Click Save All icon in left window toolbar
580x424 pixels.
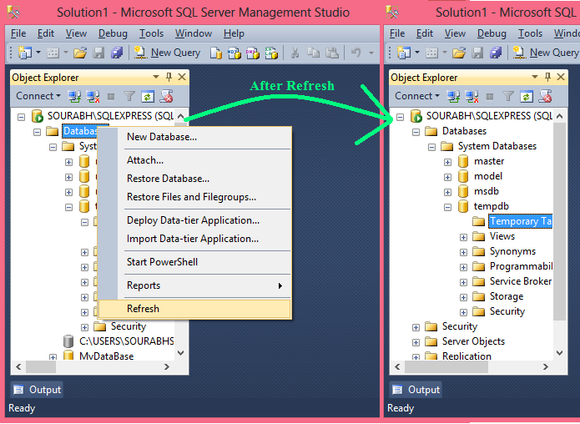117,53
